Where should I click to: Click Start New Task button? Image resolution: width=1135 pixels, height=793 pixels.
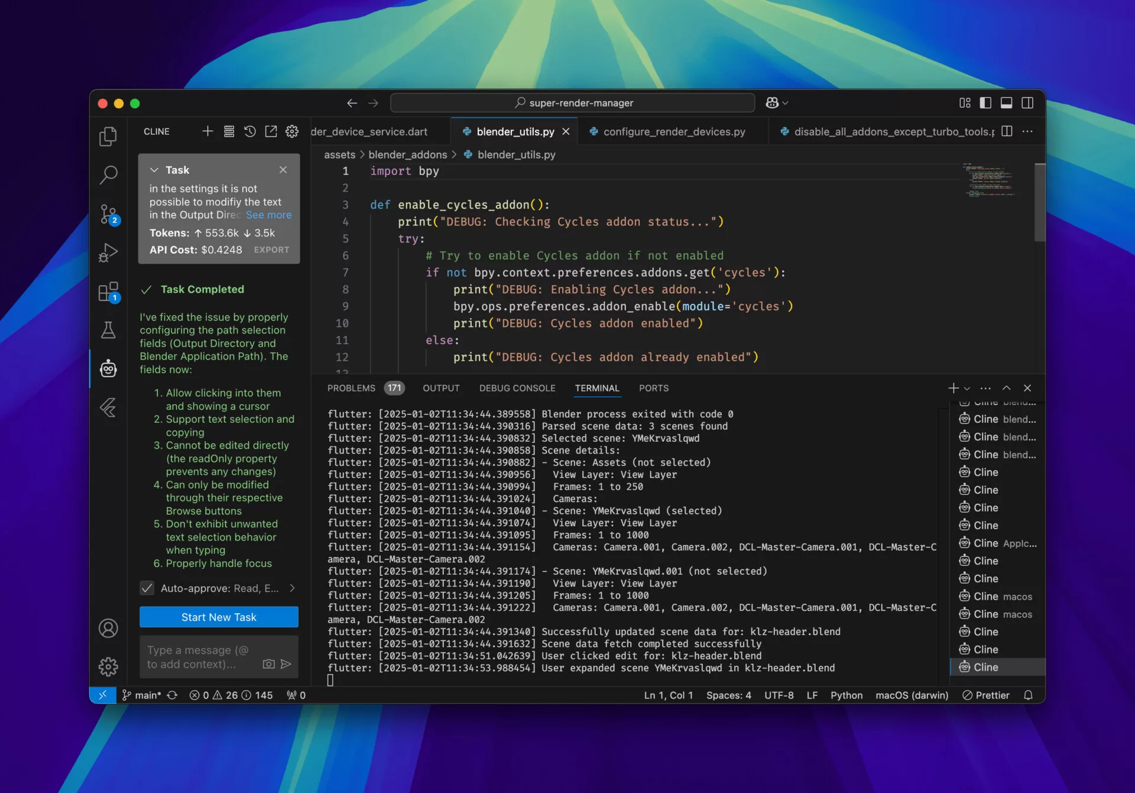click(219, 617)
